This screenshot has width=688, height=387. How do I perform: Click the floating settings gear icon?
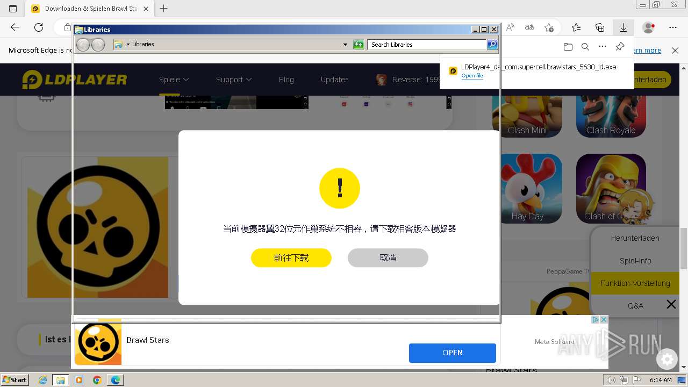pos(667,359)
